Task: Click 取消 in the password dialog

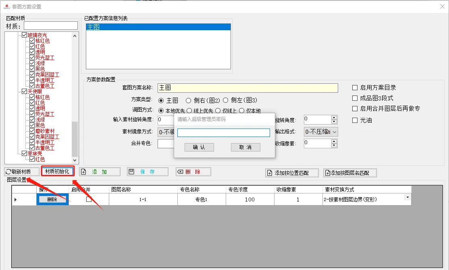Action: [x=245, y=147]
